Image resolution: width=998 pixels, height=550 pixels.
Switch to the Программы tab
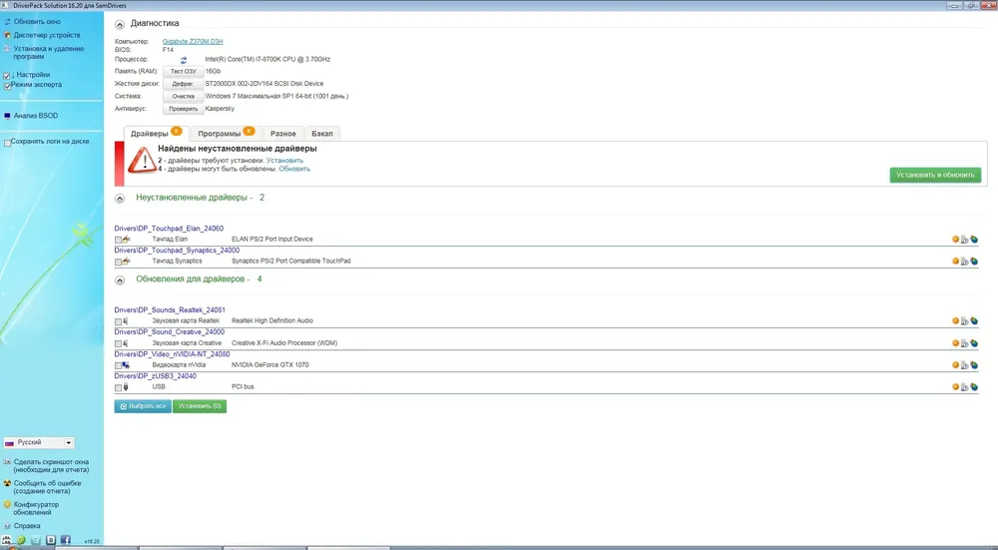coord(226,133)
